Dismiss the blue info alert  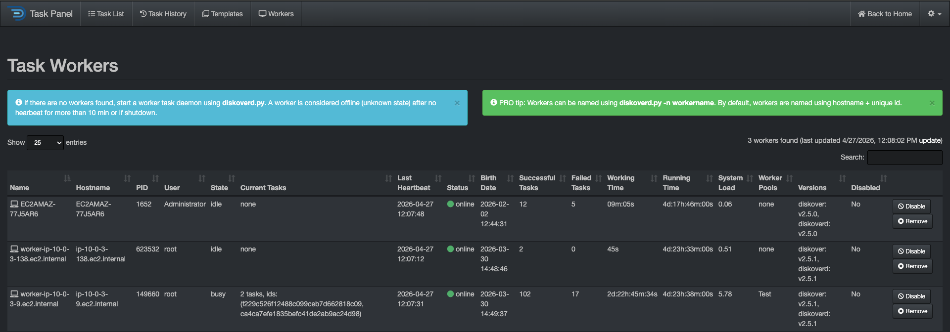point(457,103)
